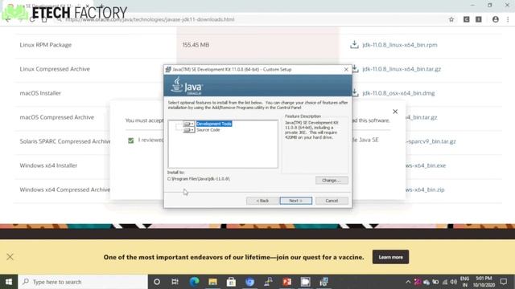Viewport: 515px width, 289px height.
Task: Click 'macOS Installer' row text
Action: (40, 93)
